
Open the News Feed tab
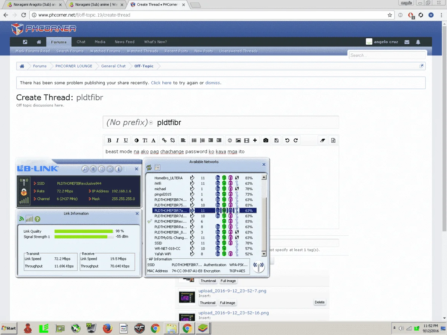click(x=125, y=42)
